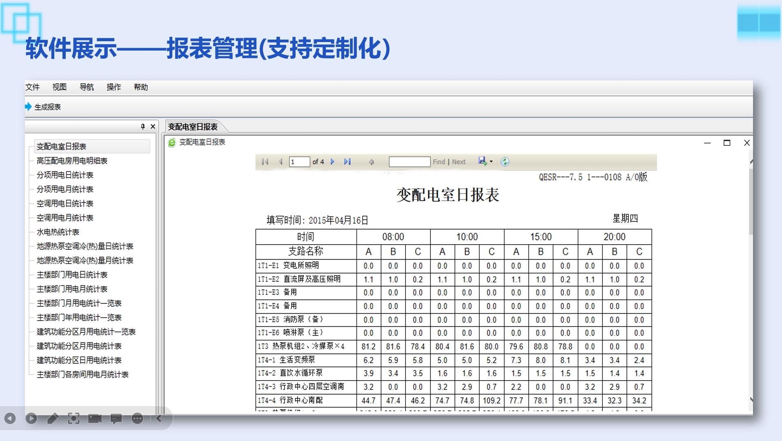Select 空调用电月统计表 in tree
782x441 pixels.
[x=65, y=218]
